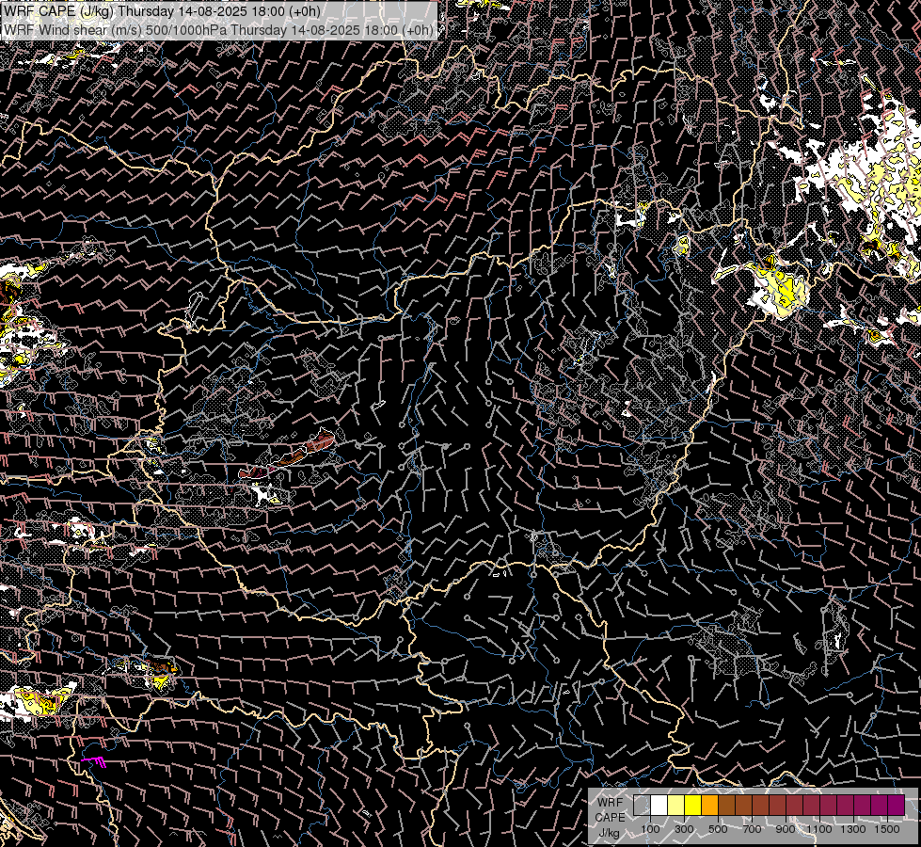Click the WRF Wind shear title line
The image size is (921, 847).
tap(218, 30)
